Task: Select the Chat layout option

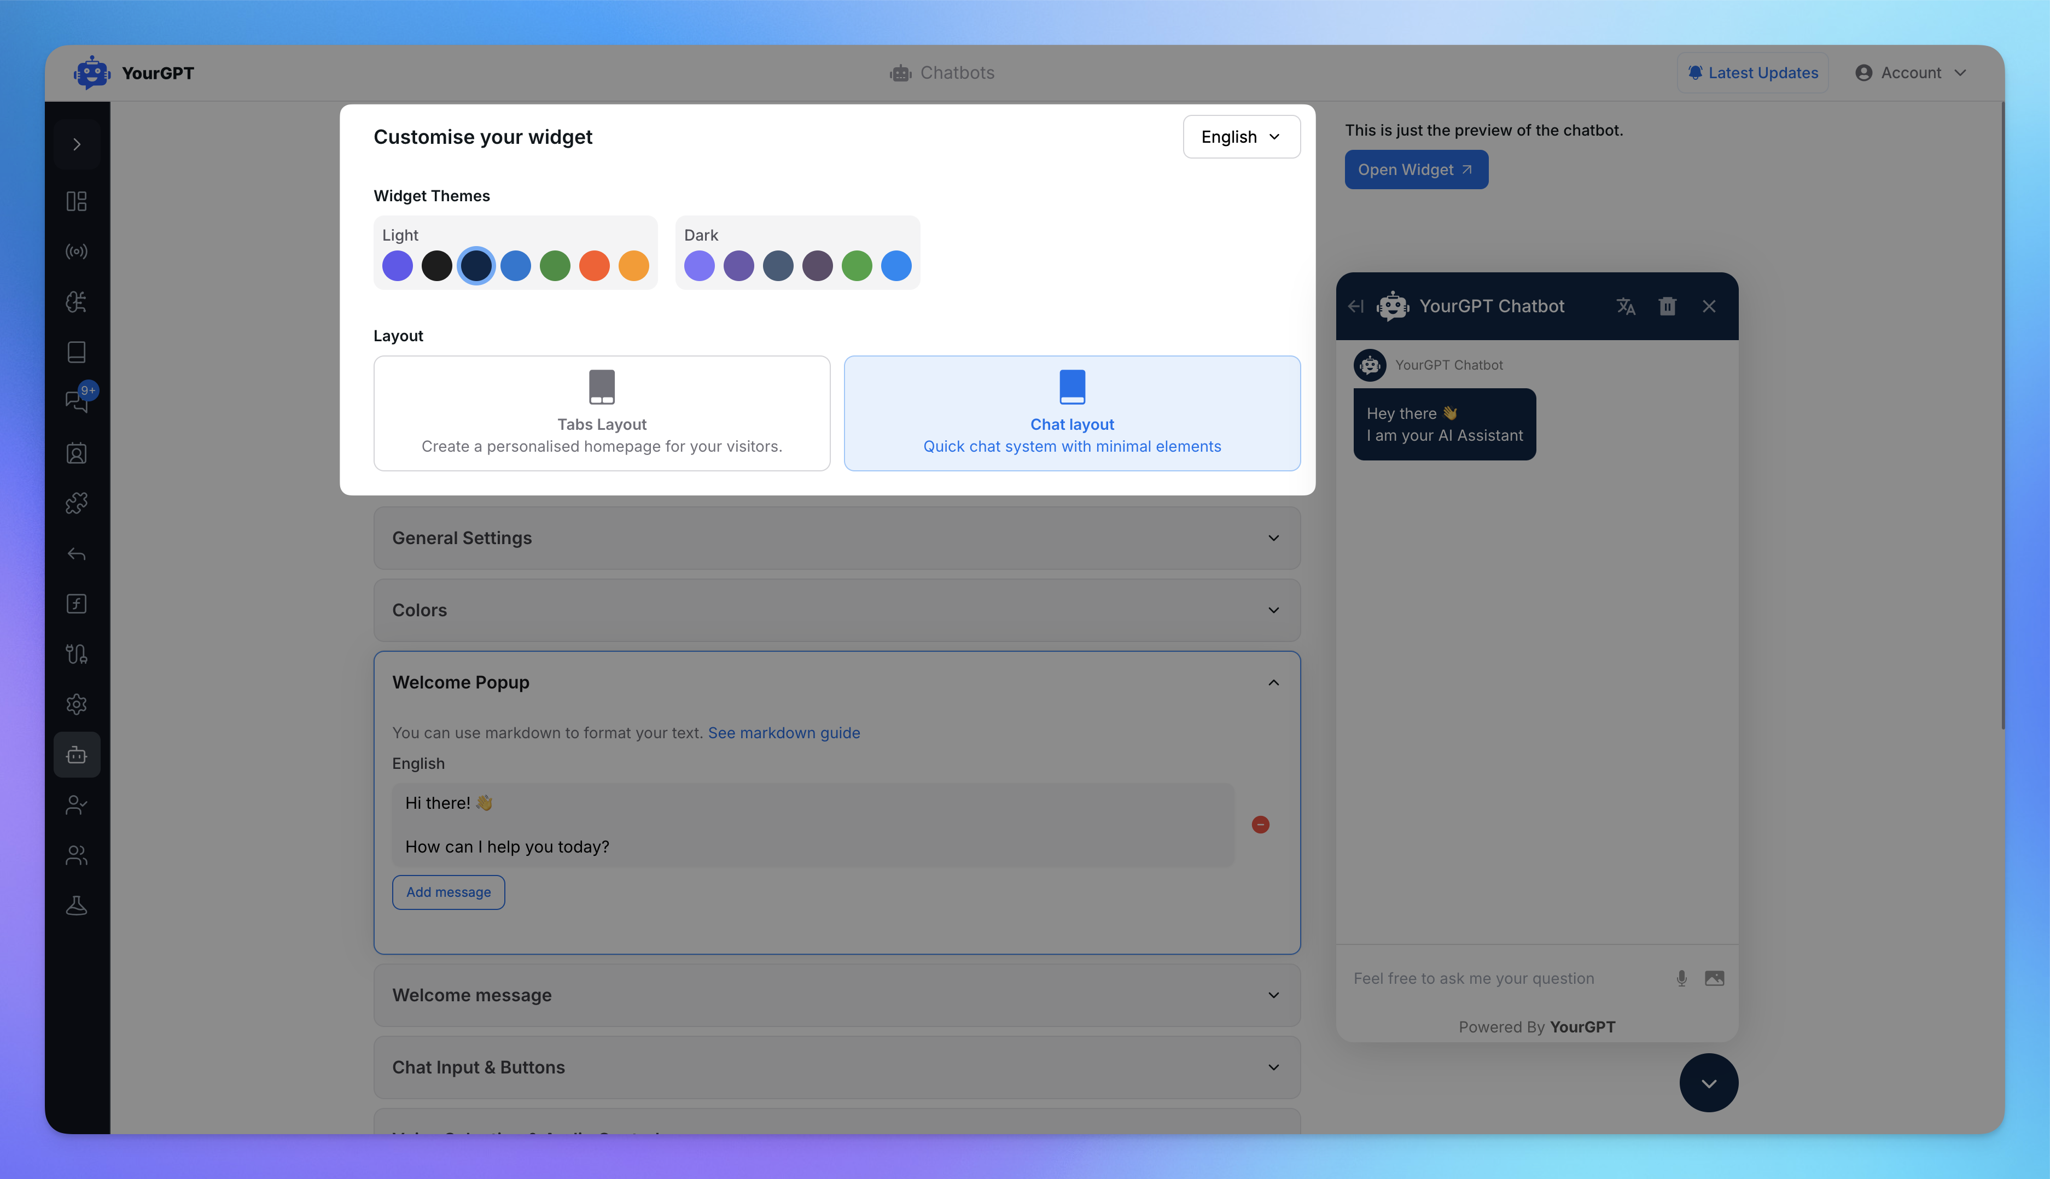Action: click(1073, 413)
